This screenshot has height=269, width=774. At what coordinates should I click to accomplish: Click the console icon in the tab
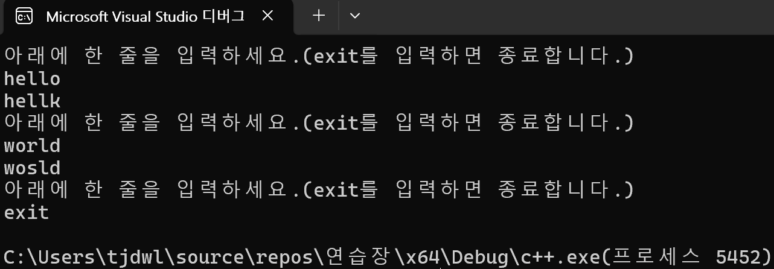tap(24, 17)
